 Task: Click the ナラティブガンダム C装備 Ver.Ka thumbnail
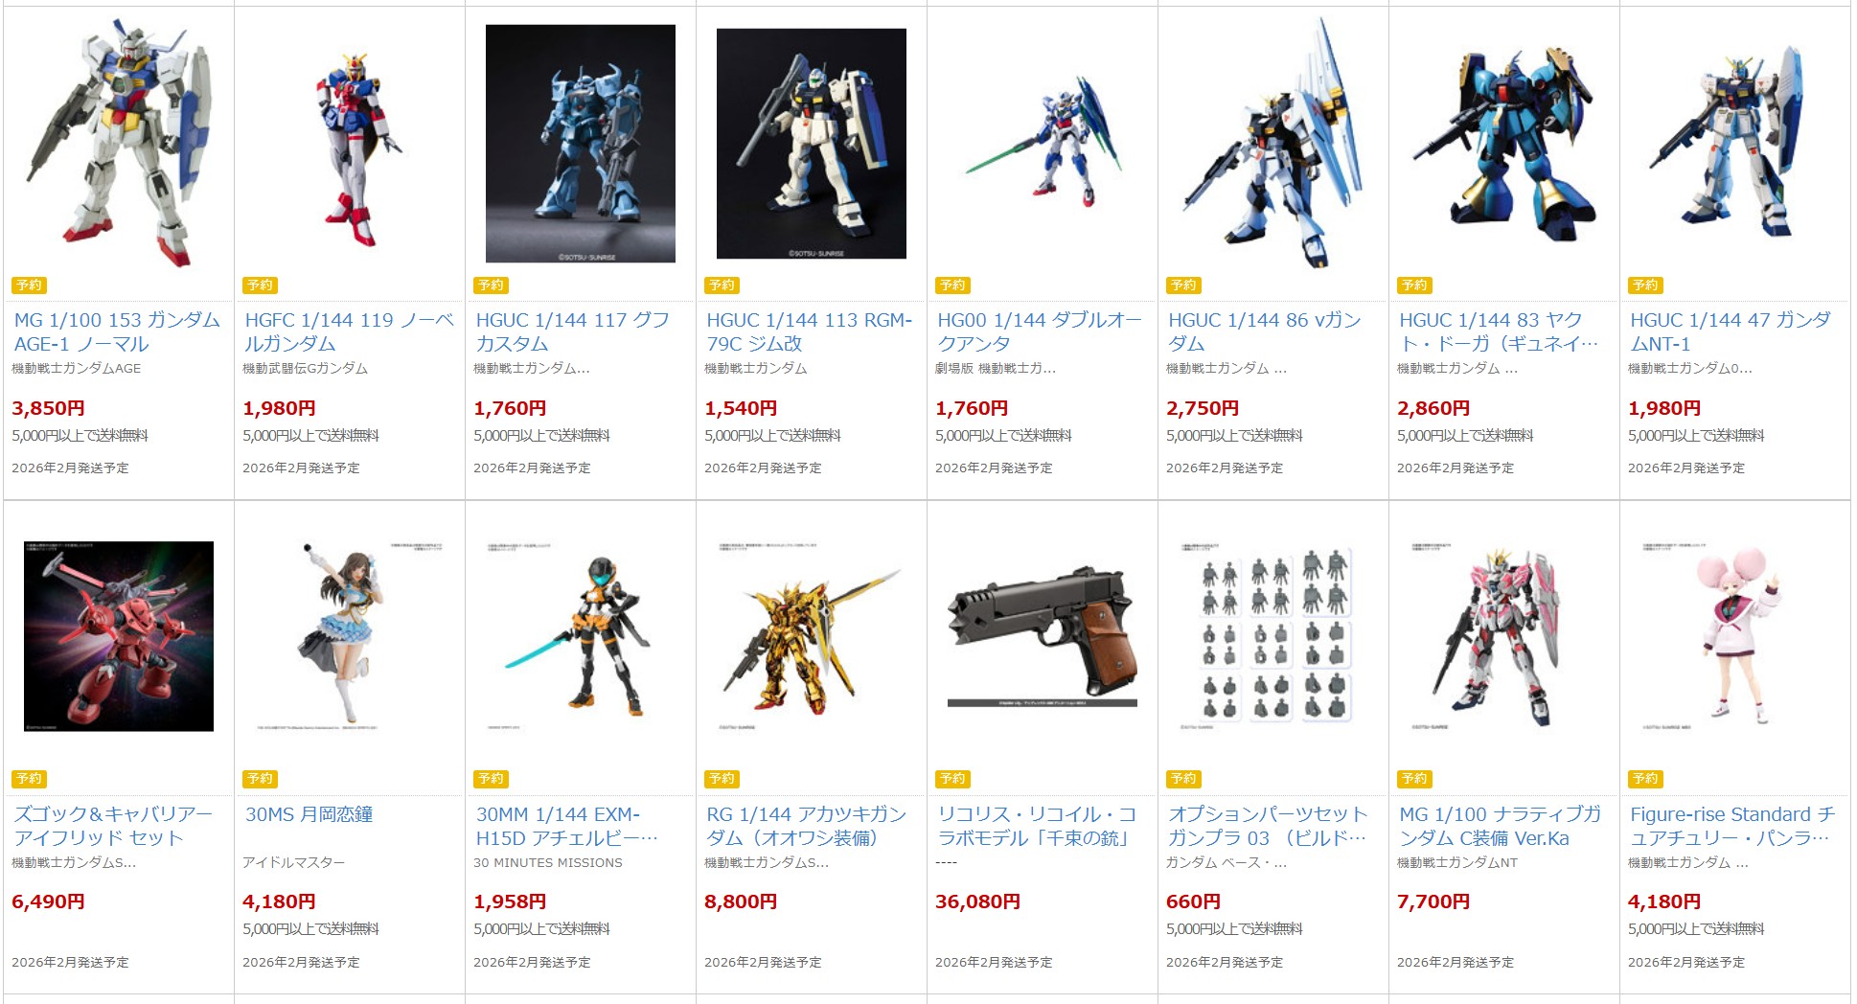(x=1504, y=636)
